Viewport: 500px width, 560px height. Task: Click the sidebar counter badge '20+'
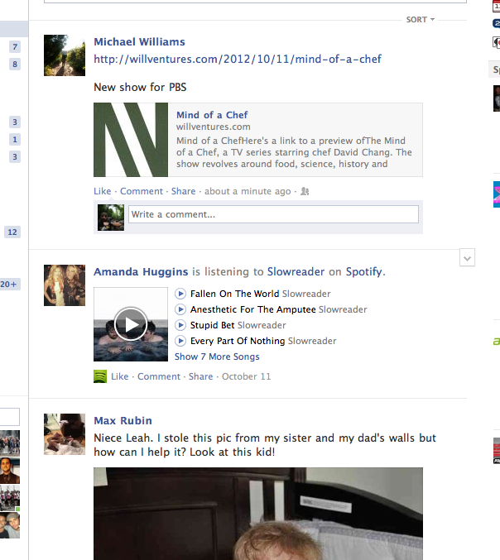(10, 285)
